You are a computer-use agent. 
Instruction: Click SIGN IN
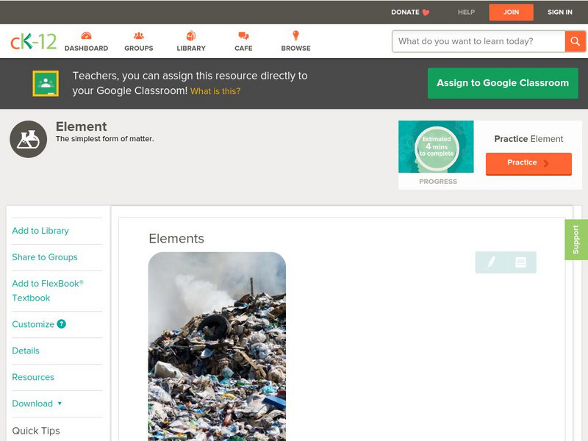[x=560, y=12]
